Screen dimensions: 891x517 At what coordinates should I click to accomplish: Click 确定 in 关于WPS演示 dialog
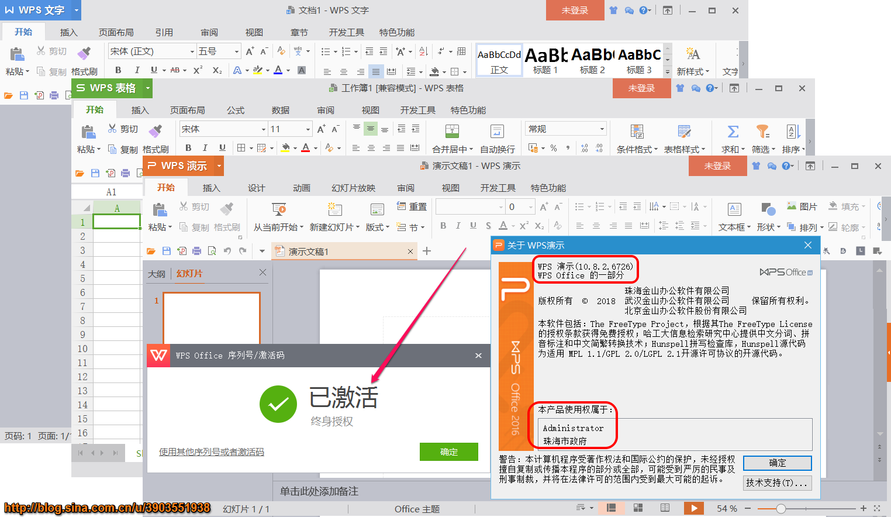778,463
